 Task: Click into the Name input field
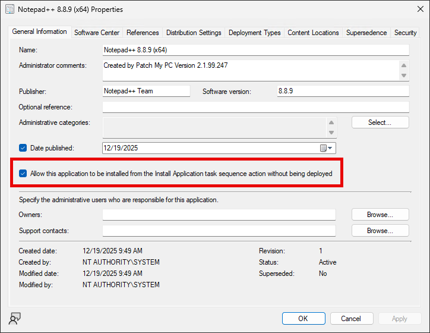(256, 50)
